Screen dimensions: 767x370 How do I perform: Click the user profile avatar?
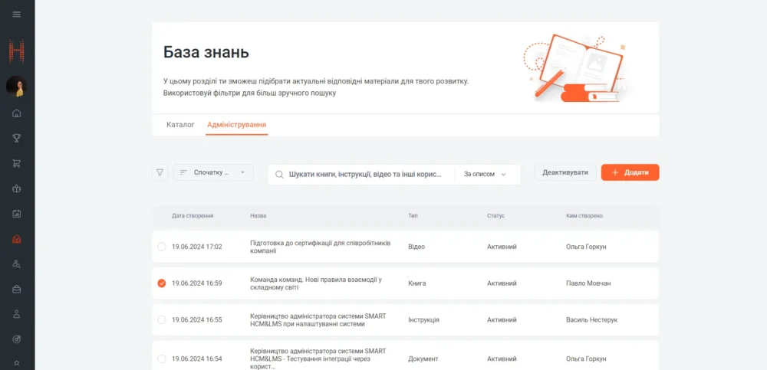17,87
